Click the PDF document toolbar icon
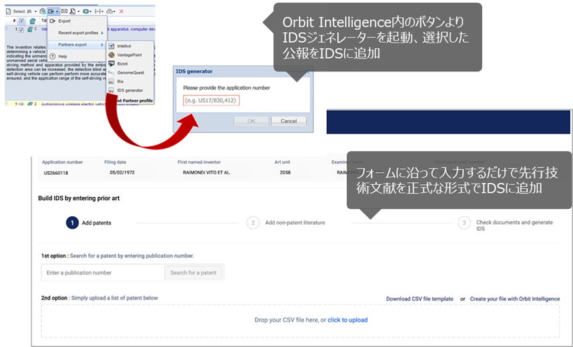 [73, 11]
